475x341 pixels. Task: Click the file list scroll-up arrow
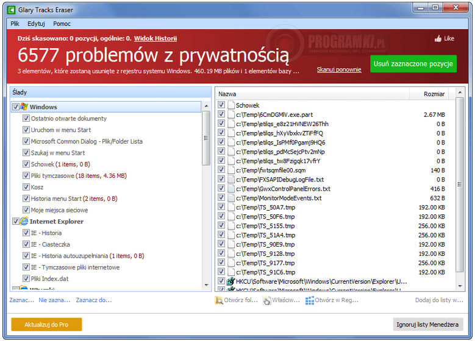coord(460,92)
